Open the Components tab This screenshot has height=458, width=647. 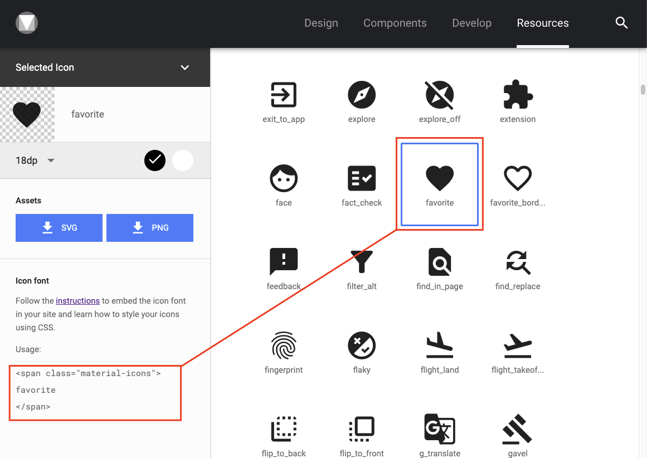point(395,23)
